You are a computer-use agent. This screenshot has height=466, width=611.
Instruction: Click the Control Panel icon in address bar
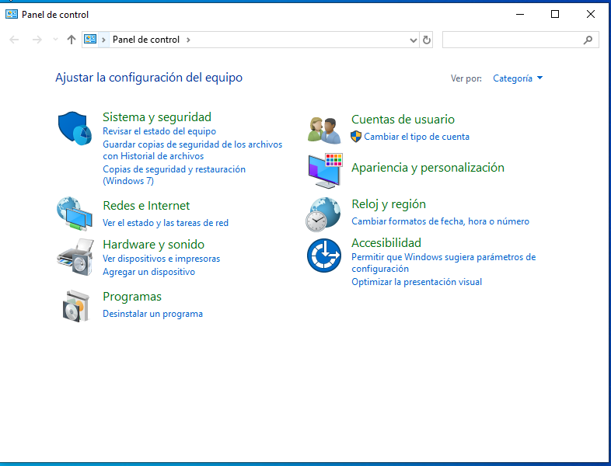90,40
